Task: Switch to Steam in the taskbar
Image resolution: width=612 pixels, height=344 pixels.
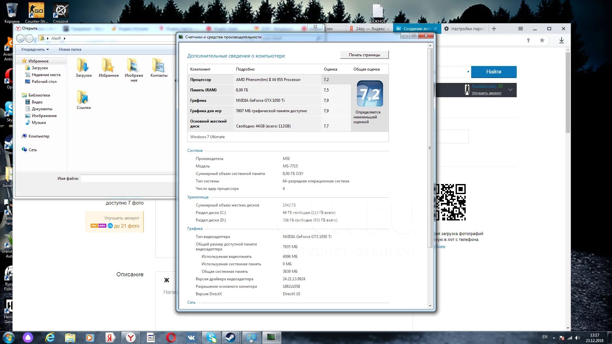Action: 231,338
